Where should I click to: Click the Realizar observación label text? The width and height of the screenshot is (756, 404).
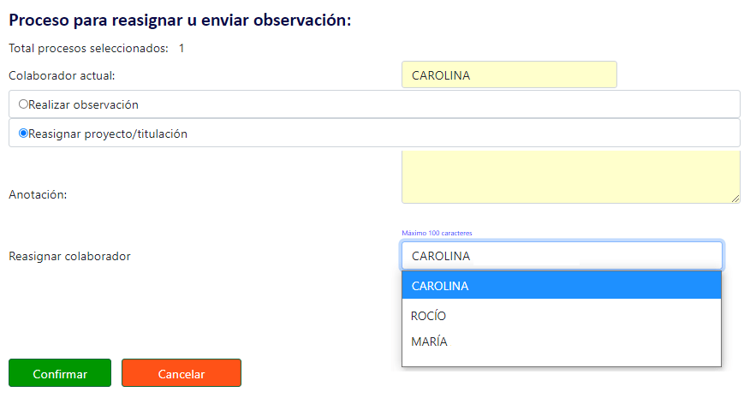[83, 104]
